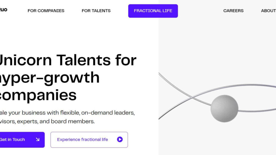Click the site logo in the header

click(4, 10)
